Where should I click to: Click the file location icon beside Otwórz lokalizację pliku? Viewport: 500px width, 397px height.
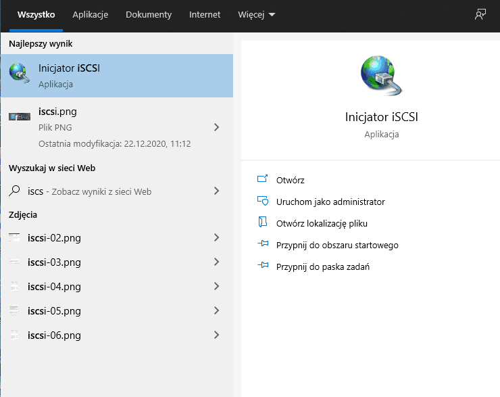[262, 222]
